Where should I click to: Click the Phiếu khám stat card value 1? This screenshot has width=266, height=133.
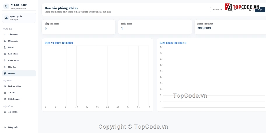point(122,28)
